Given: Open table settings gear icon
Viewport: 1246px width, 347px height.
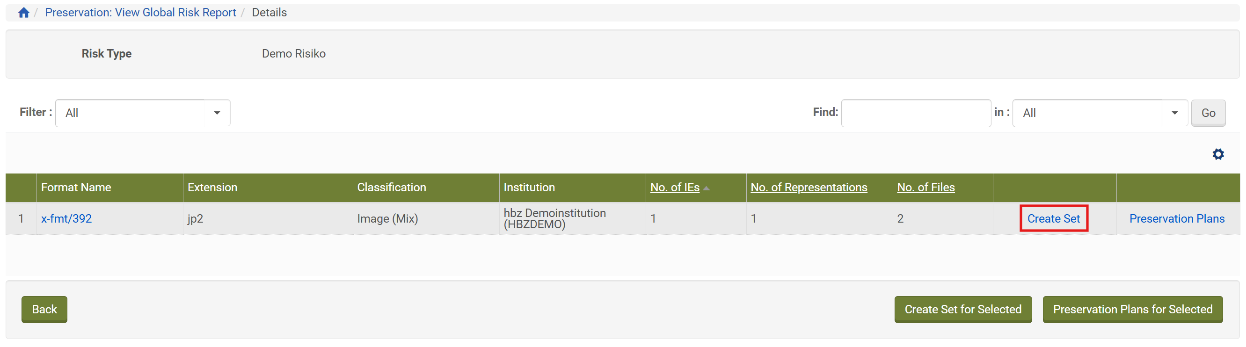Looking at the screenshot, I should pyautogui.click(x=1217, y=154).
